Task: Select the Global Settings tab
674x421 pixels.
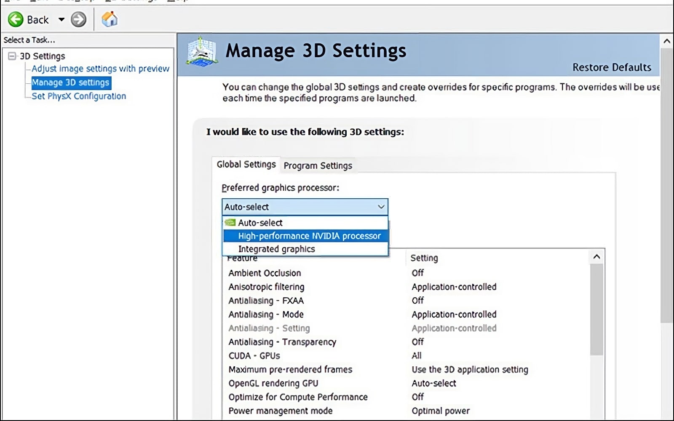Action: coord(246,164)
